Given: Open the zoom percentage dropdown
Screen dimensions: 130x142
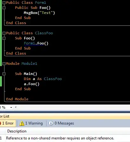Looking at the screenshot, I should coord(11,107).
